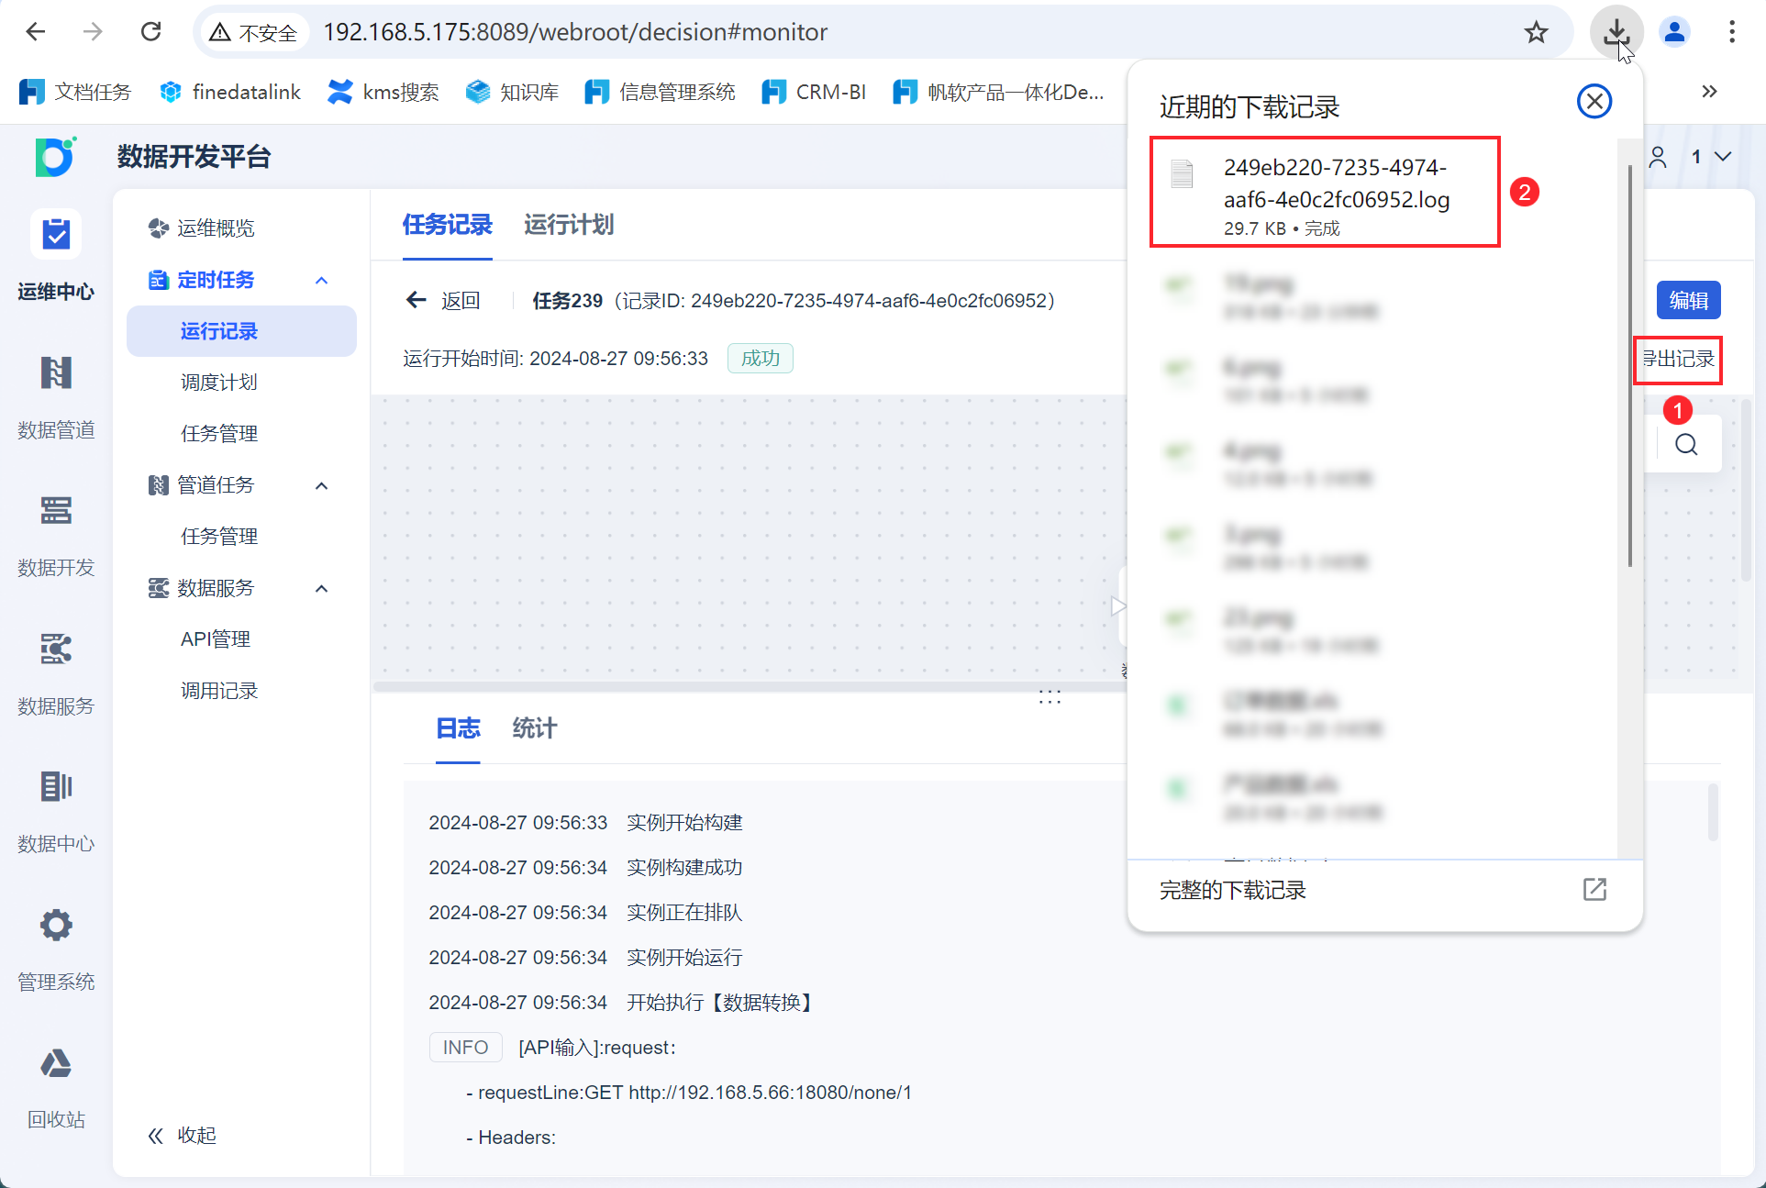Bookmark page with star icon
Viewport: 1766px width, 1188px height.
coord(1536,33)
